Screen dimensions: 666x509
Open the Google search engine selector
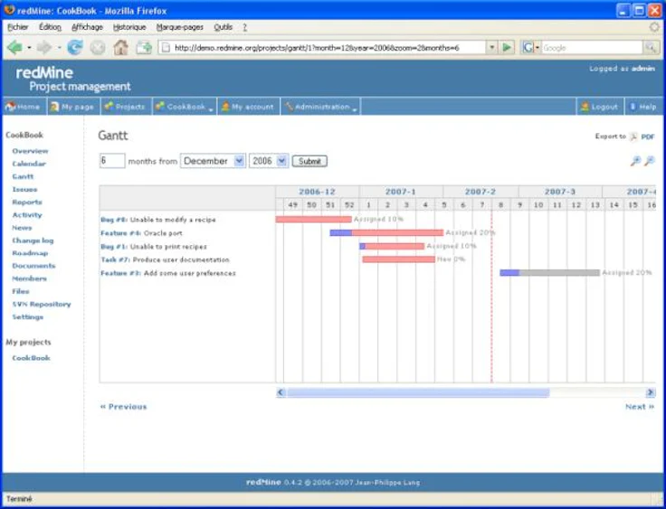point(531,47)
